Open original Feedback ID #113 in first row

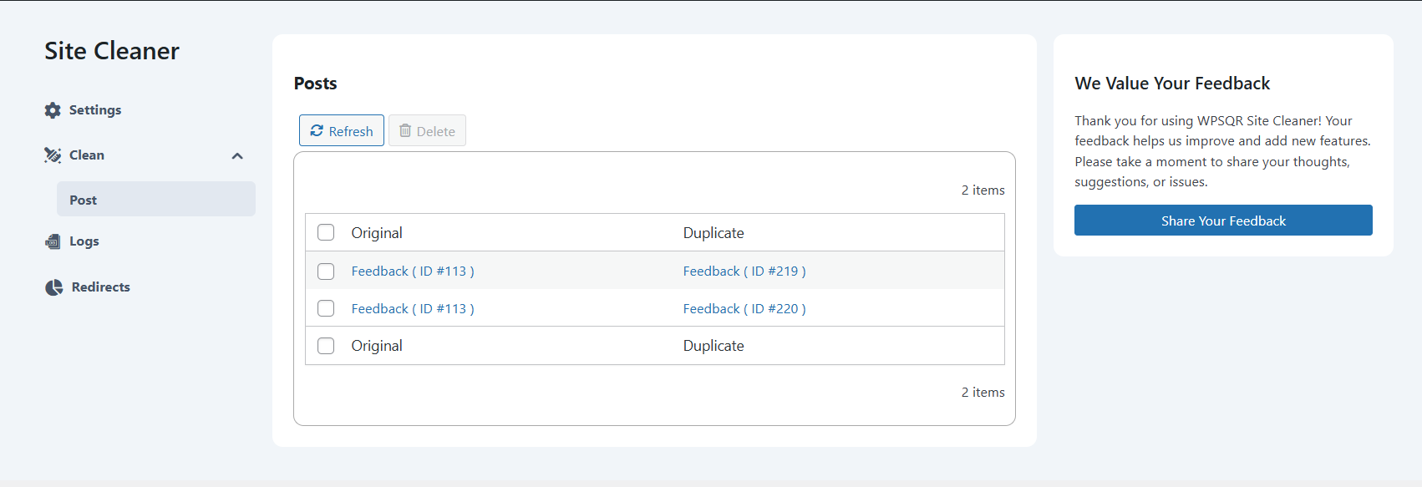pos(413,271)
